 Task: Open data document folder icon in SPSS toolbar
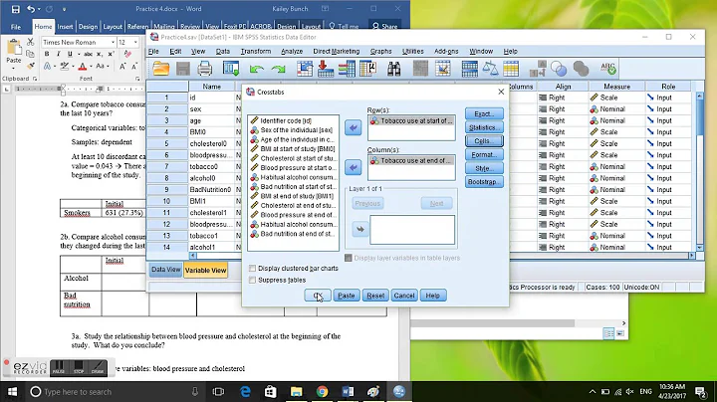(x=161, y=69)
